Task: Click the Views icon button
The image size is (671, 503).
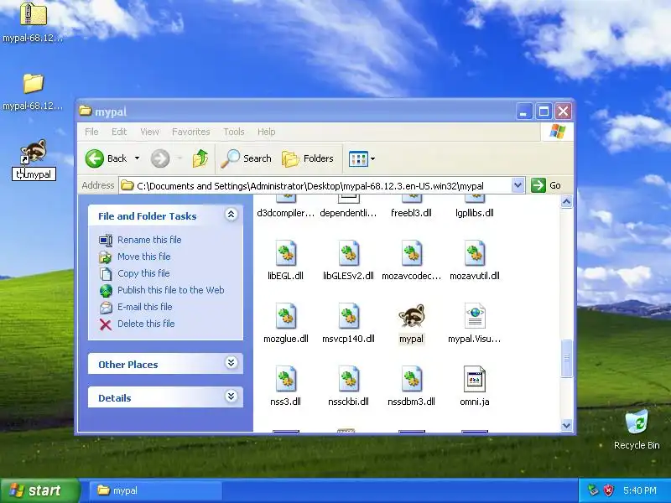Action: 358,158
